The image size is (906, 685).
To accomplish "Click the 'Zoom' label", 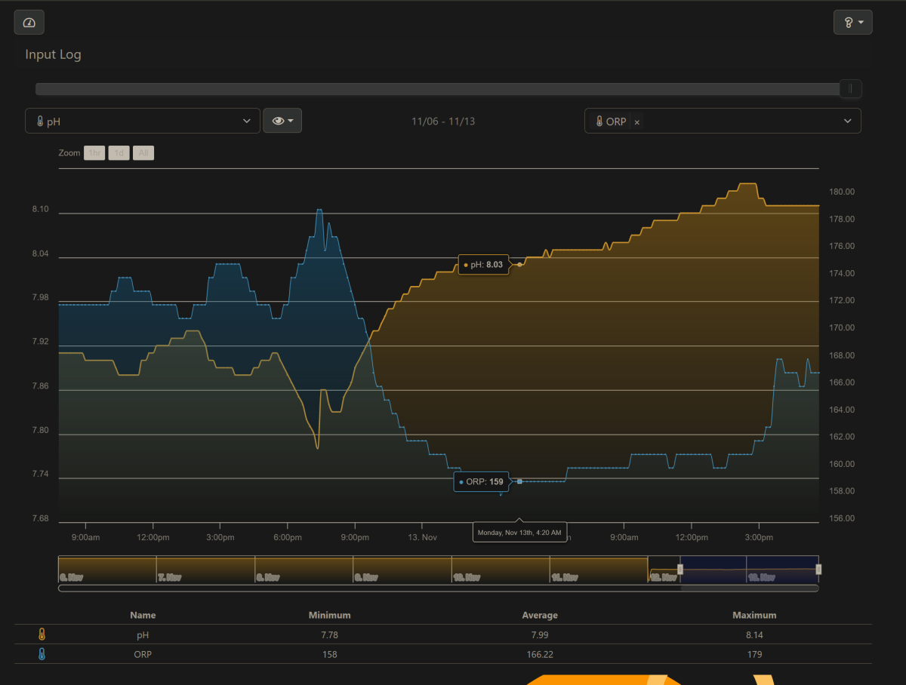I will (69, 153).
